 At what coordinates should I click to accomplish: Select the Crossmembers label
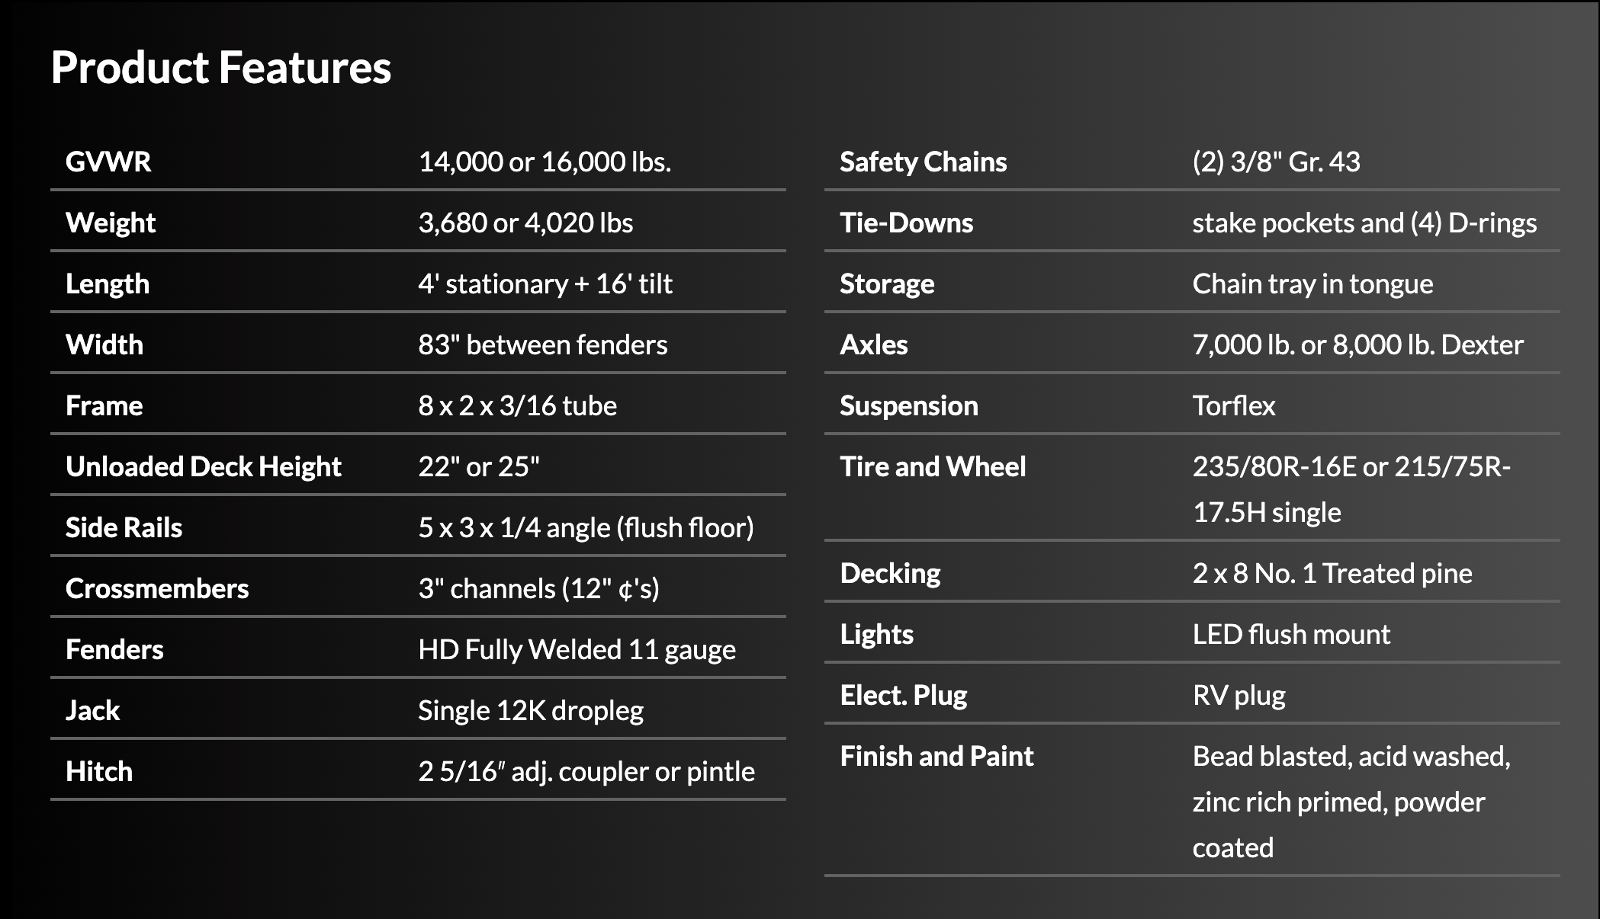pyautogui.click(x=157, y=588)
